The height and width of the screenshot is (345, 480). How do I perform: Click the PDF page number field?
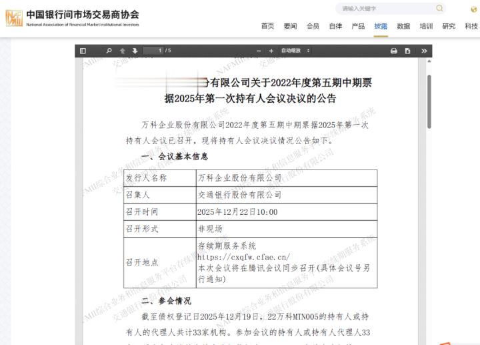(x=153, y=51)
